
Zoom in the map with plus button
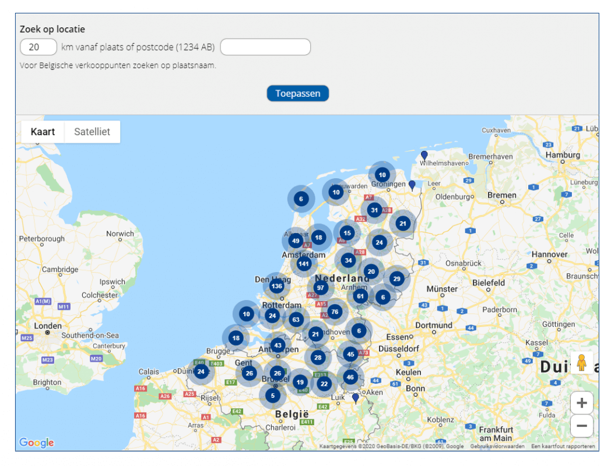[581, 403]
